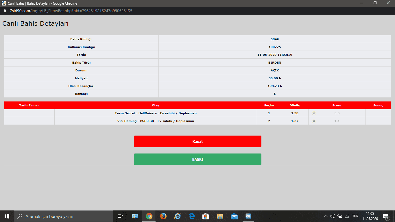
Task: Click the 0:0 score cell
Action: point(337,113)
